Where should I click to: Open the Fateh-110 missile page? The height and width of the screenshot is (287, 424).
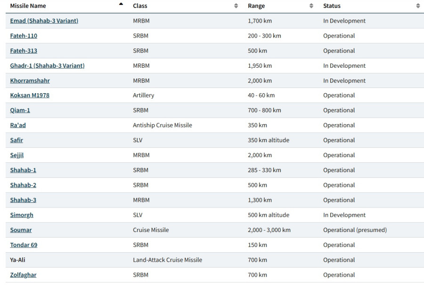(x=24, y=36)
